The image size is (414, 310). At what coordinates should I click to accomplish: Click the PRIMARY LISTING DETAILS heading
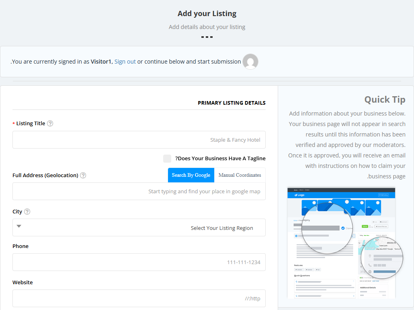[232, 103]
